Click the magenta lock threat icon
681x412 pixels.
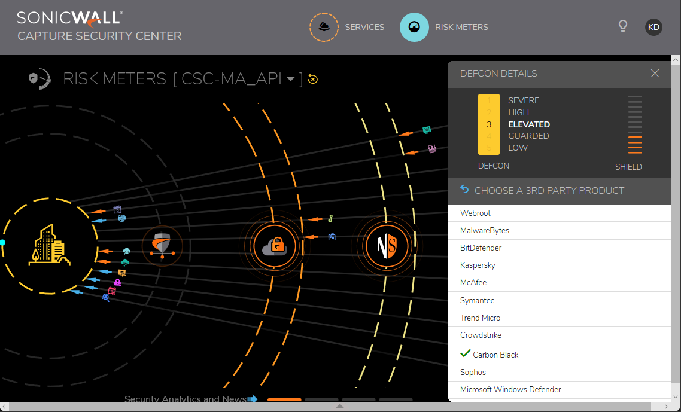pos(117,283)
